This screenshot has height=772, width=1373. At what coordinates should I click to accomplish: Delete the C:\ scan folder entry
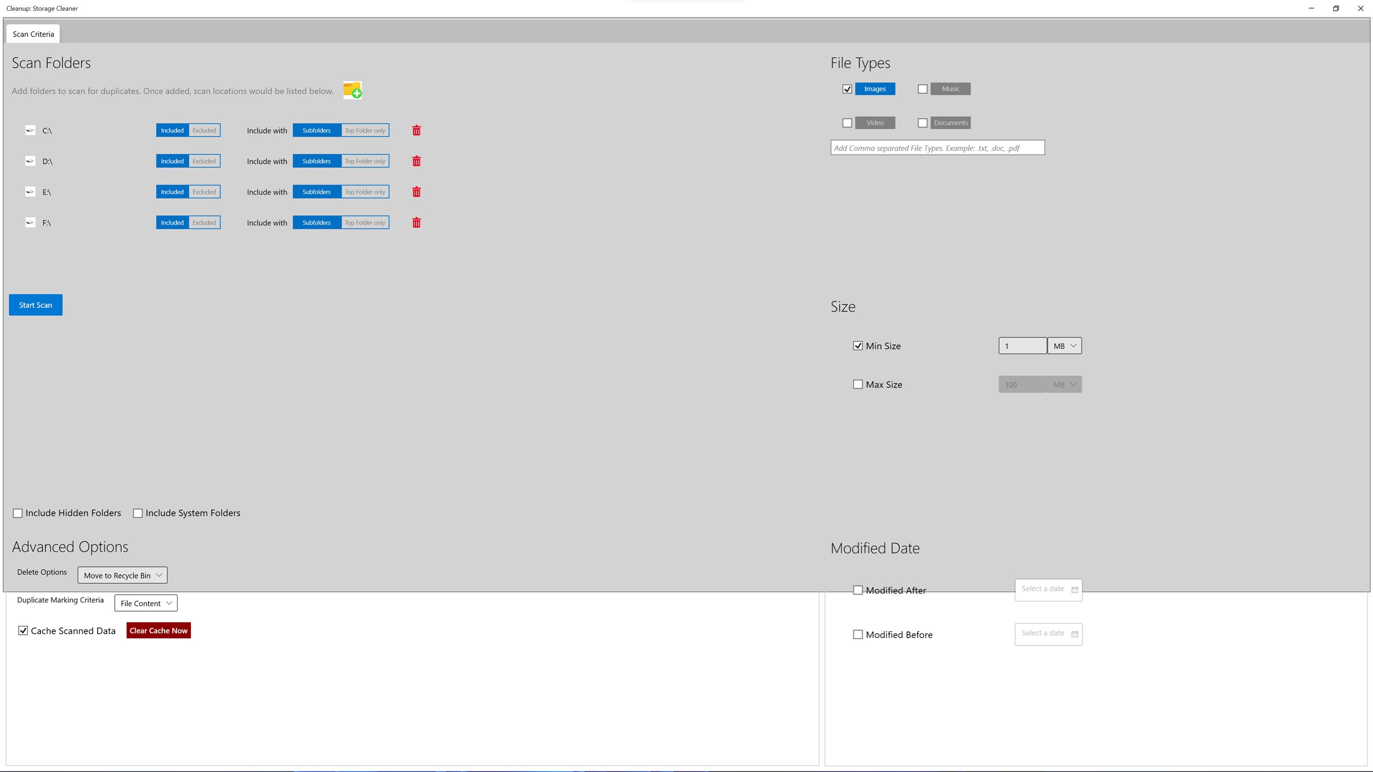(416, 130)
